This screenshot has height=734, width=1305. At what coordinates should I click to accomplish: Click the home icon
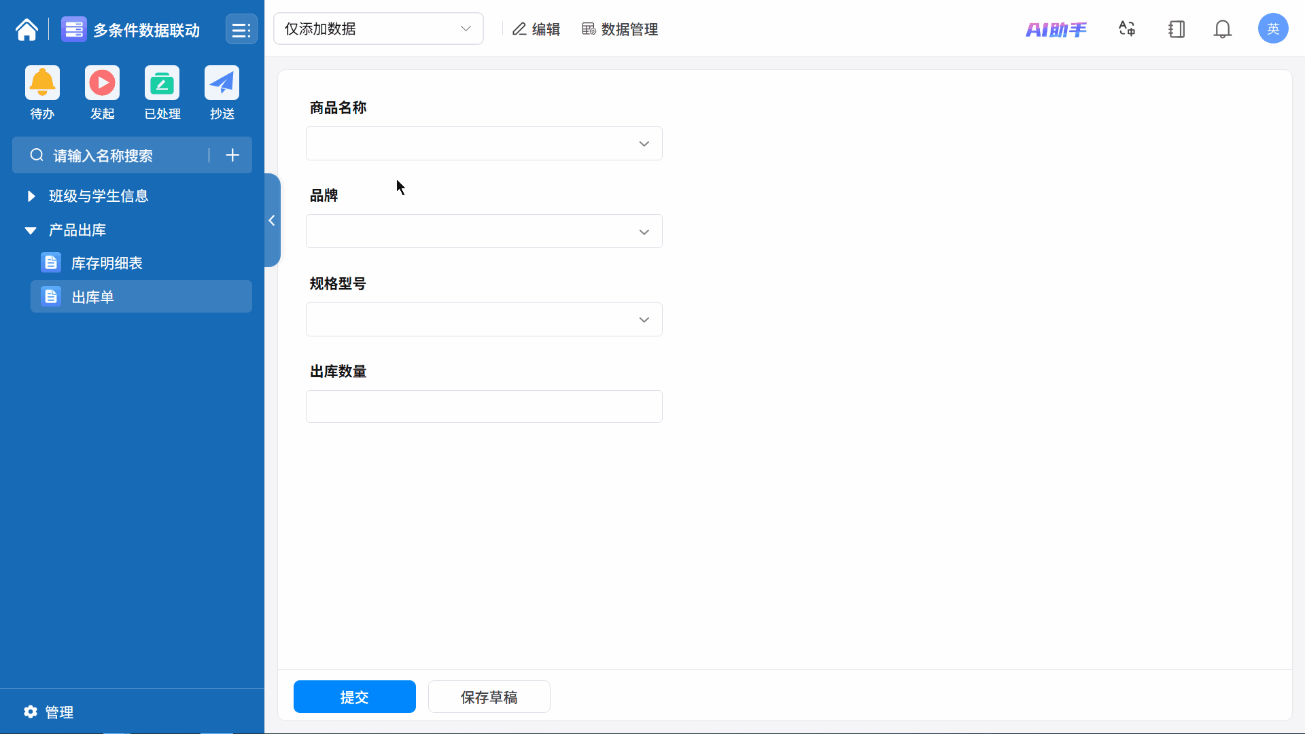coord(27,30)
